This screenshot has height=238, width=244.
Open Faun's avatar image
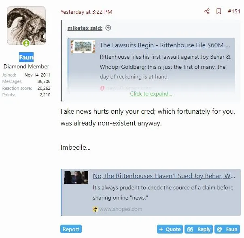tap(26, 25)
